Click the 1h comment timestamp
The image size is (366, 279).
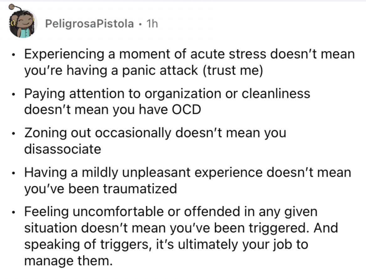[152, 24]
